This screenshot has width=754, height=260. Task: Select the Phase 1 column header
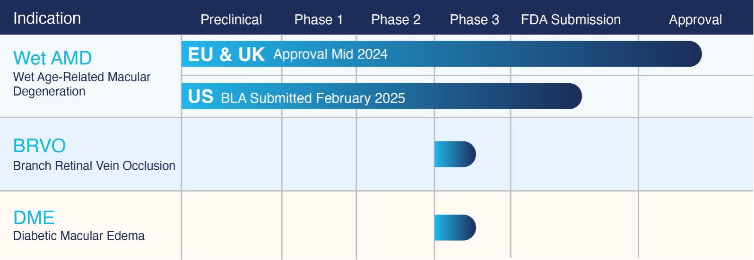(319, 19)
